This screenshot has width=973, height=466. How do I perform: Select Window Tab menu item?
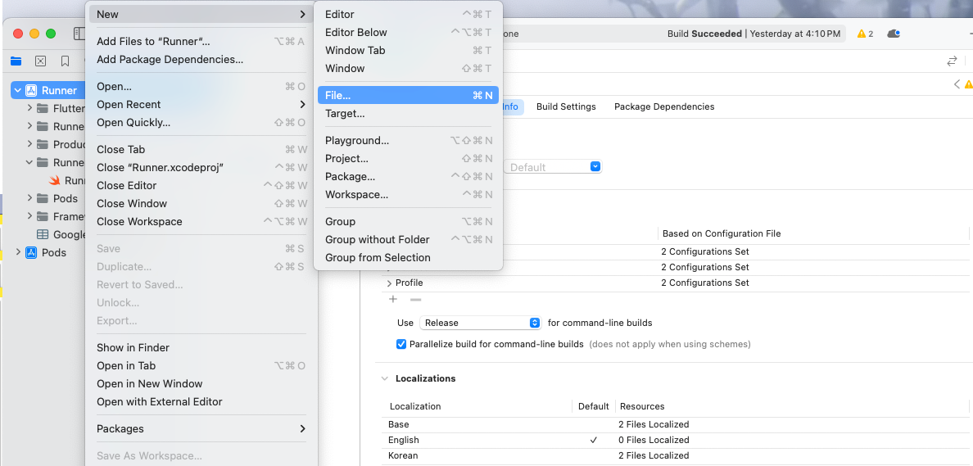click(409, 50)
